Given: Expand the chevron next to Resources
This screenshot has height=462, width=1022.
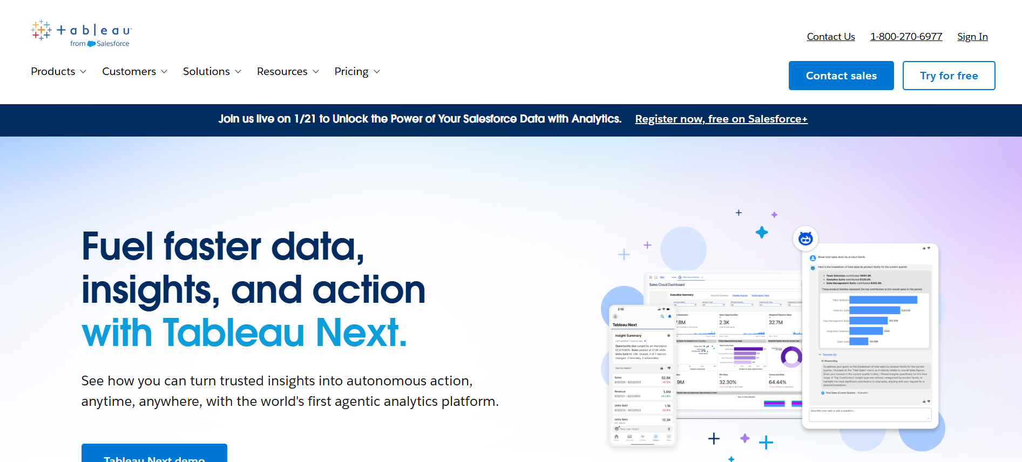Looking at the screenshot, I should [x=316, y=72].
